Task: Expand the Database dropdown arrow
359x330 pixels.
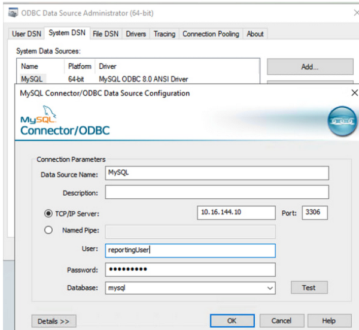Action: (270, 288)
